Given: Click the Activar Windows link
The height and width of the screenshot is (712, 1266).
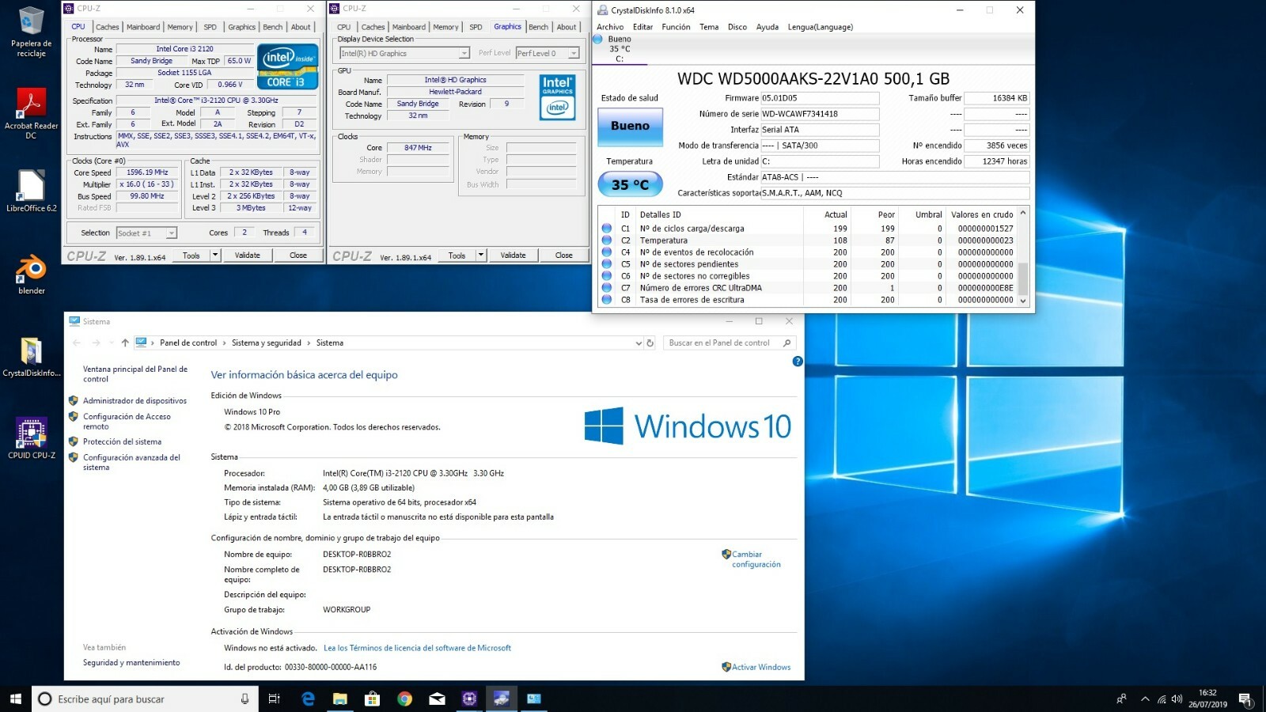Looking at the screenshot, I should click(761, 667).
